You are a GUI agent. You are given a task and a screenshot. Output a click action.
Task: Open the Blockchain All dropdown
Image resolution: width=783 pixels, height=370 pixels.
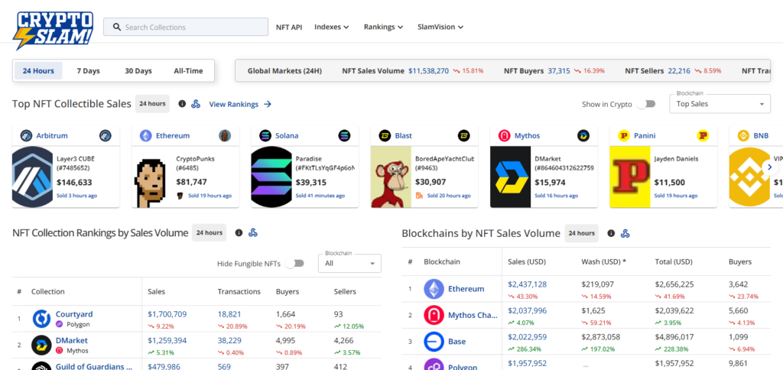pyautogui.click(x=349, y=263)
